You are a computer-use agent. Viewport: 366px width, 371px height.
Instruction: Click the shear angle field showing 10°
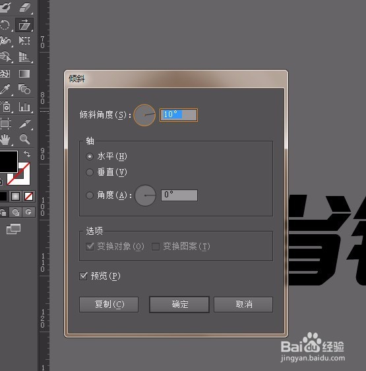tap(179, 115)
